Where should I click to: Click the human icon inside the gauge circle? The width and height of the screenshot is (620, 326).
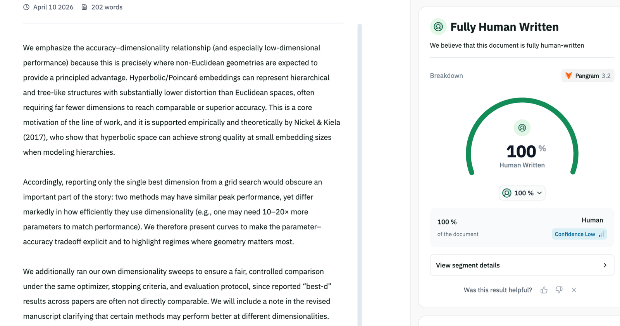[522, 128]
